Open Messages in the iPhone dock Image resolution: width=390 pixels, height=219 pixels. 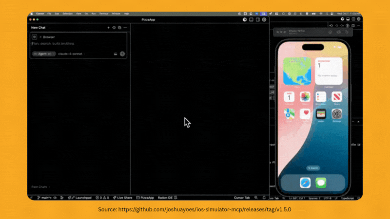coord(321,183)
